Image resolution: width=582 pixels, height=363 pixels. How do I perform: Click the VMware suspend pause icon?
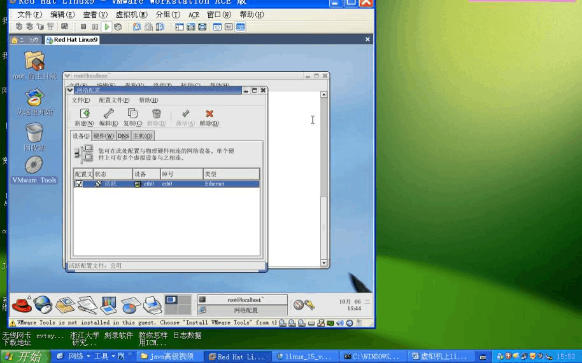(x=95, y=27)
